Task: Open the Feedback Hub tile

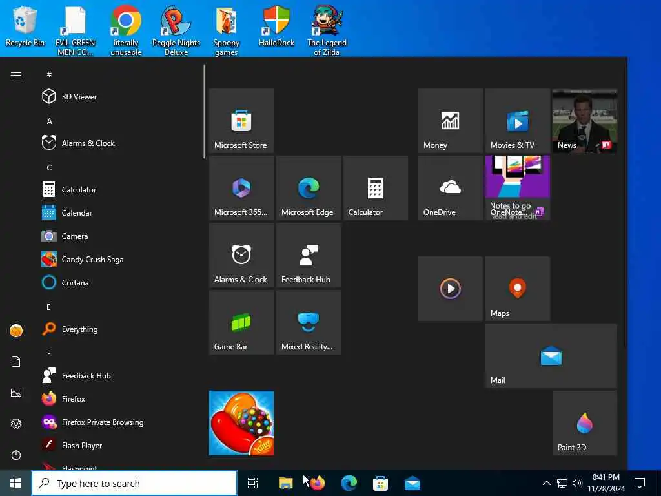Action: point(308,254)
